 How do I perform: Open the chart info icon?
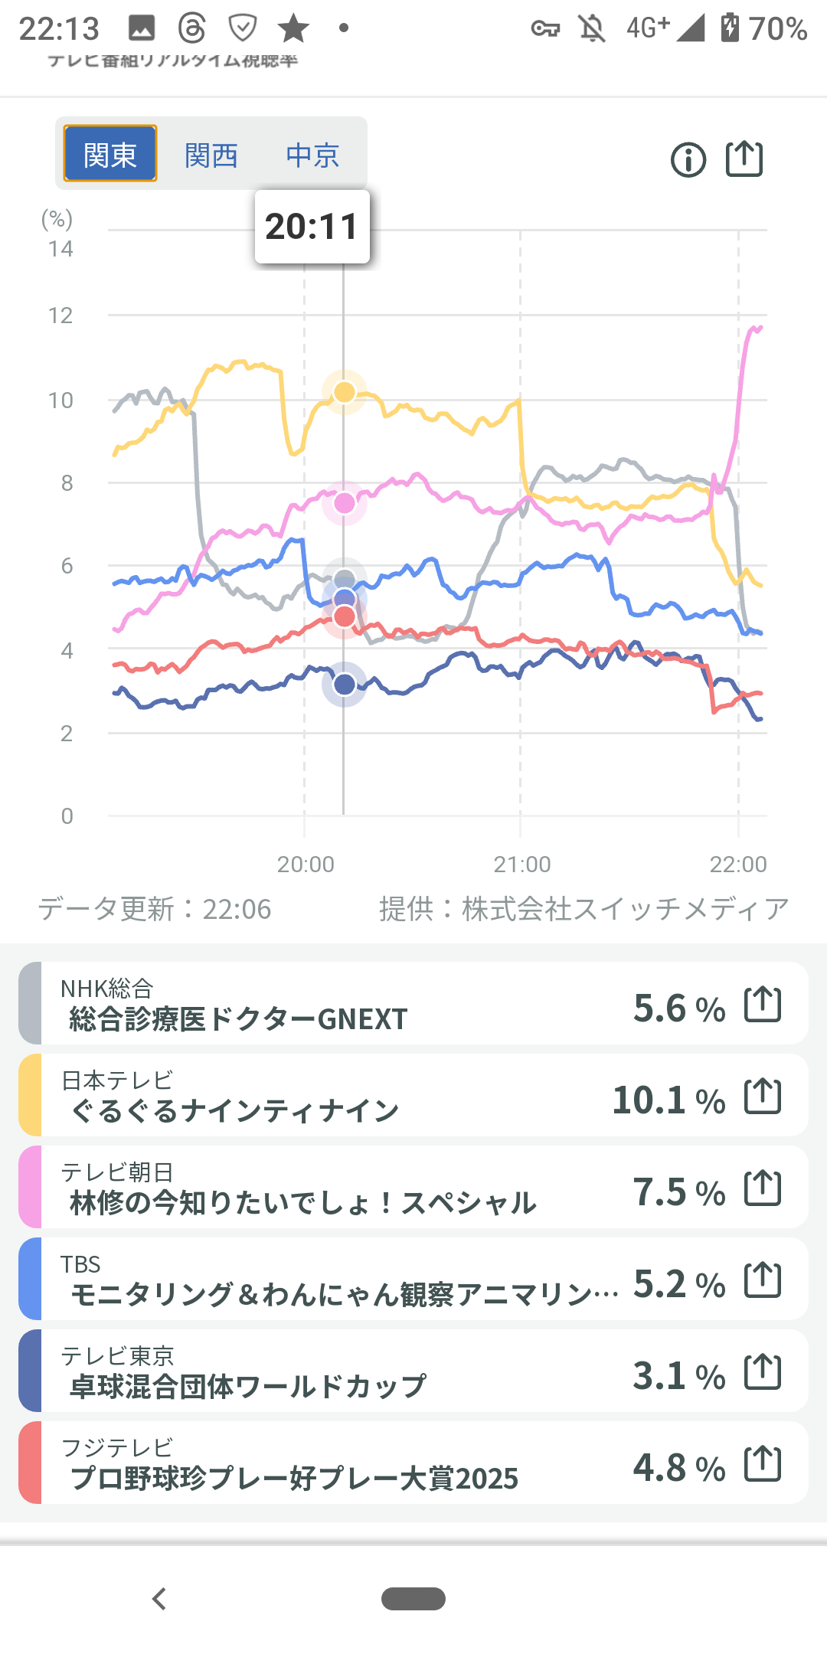(x=688, y=161)
